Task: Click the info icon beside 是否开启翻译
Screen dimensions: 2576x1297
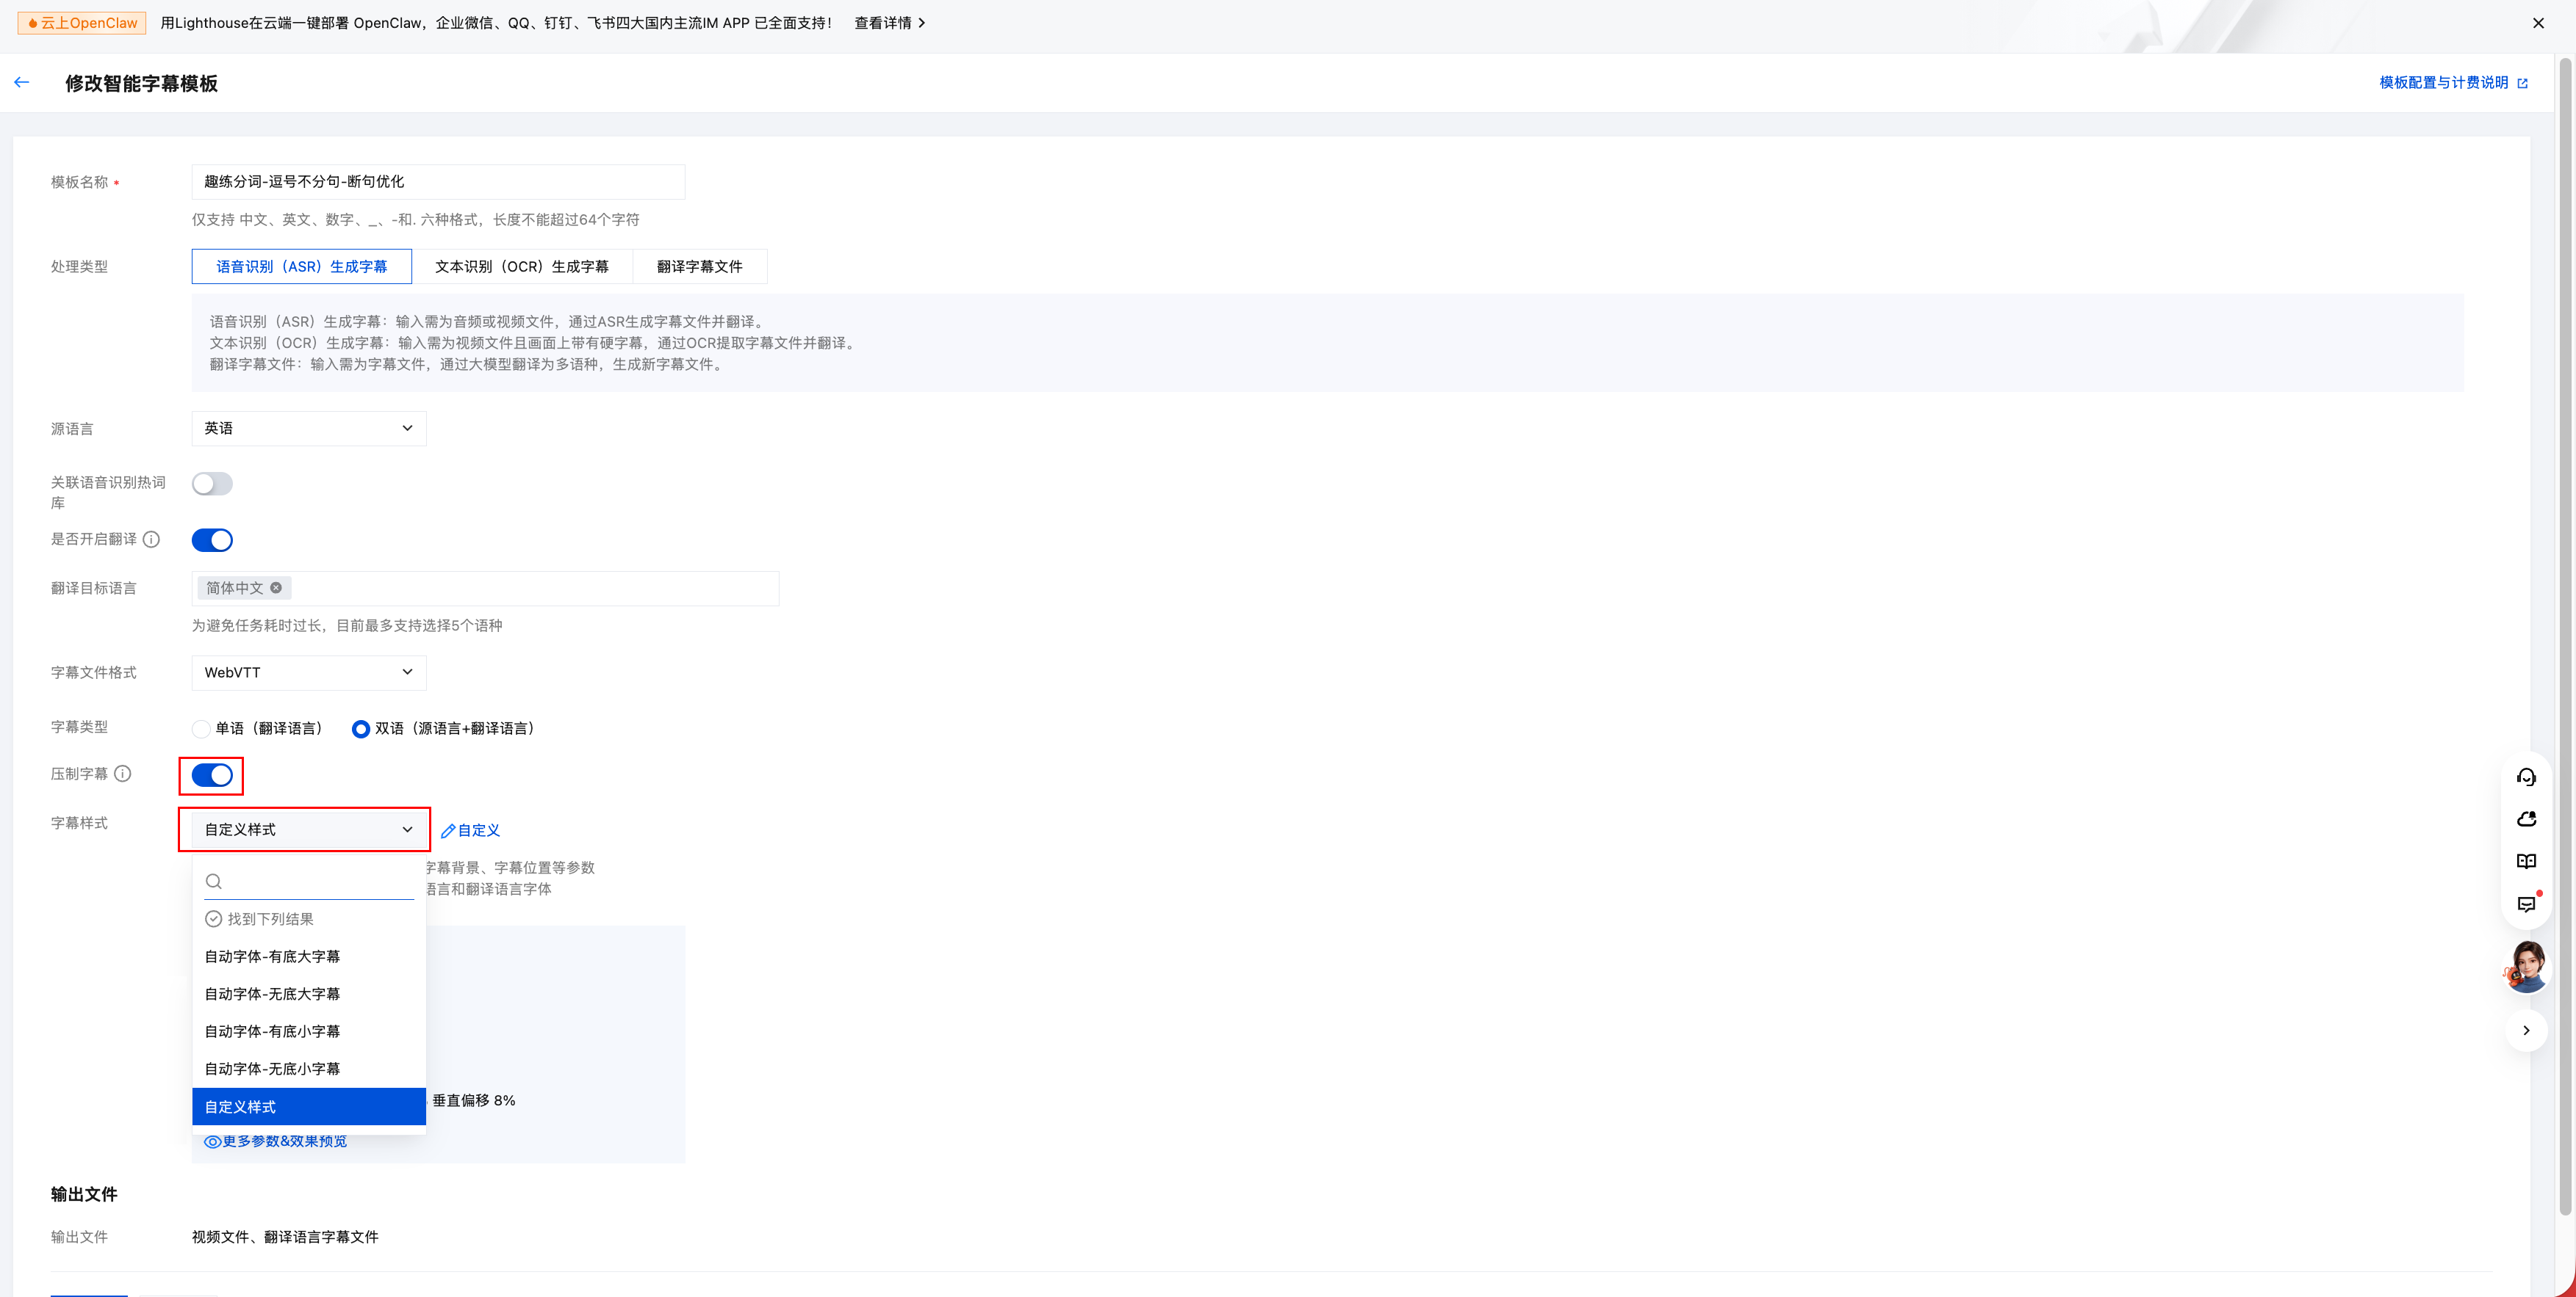Action: coord(151,539)
